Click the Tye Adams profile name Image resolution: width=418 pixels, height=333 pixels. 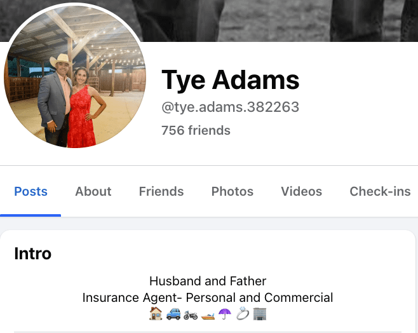(x=231, y=79)
